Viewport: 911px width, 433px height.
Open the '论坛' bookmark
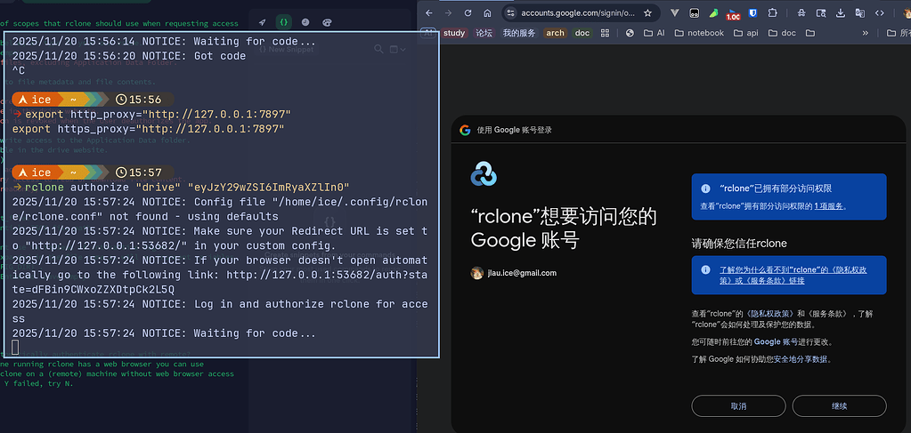tap(484, 33)
